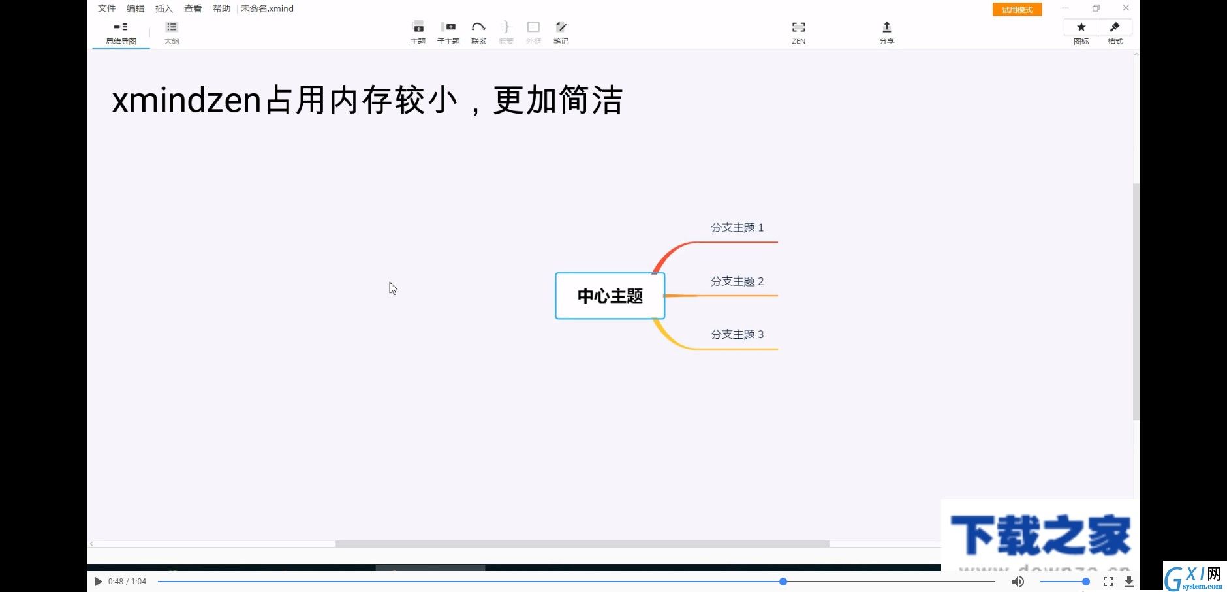Insert a 子主题 subtopic
This screenshot has width=1227, height=592.
[448, 33]
